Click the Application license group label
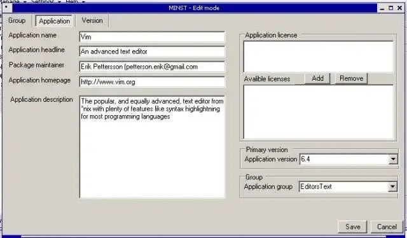The width and height of the screenshot is (407, 238). tap(271, 35)
